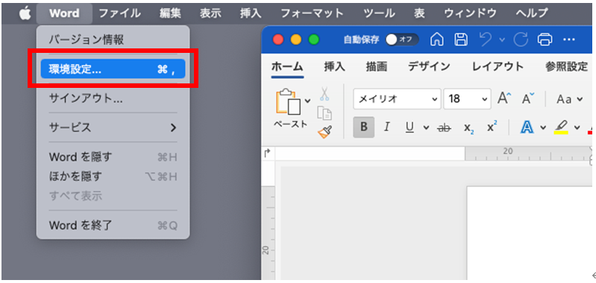Apply superscript formatting

pos(492,127)
